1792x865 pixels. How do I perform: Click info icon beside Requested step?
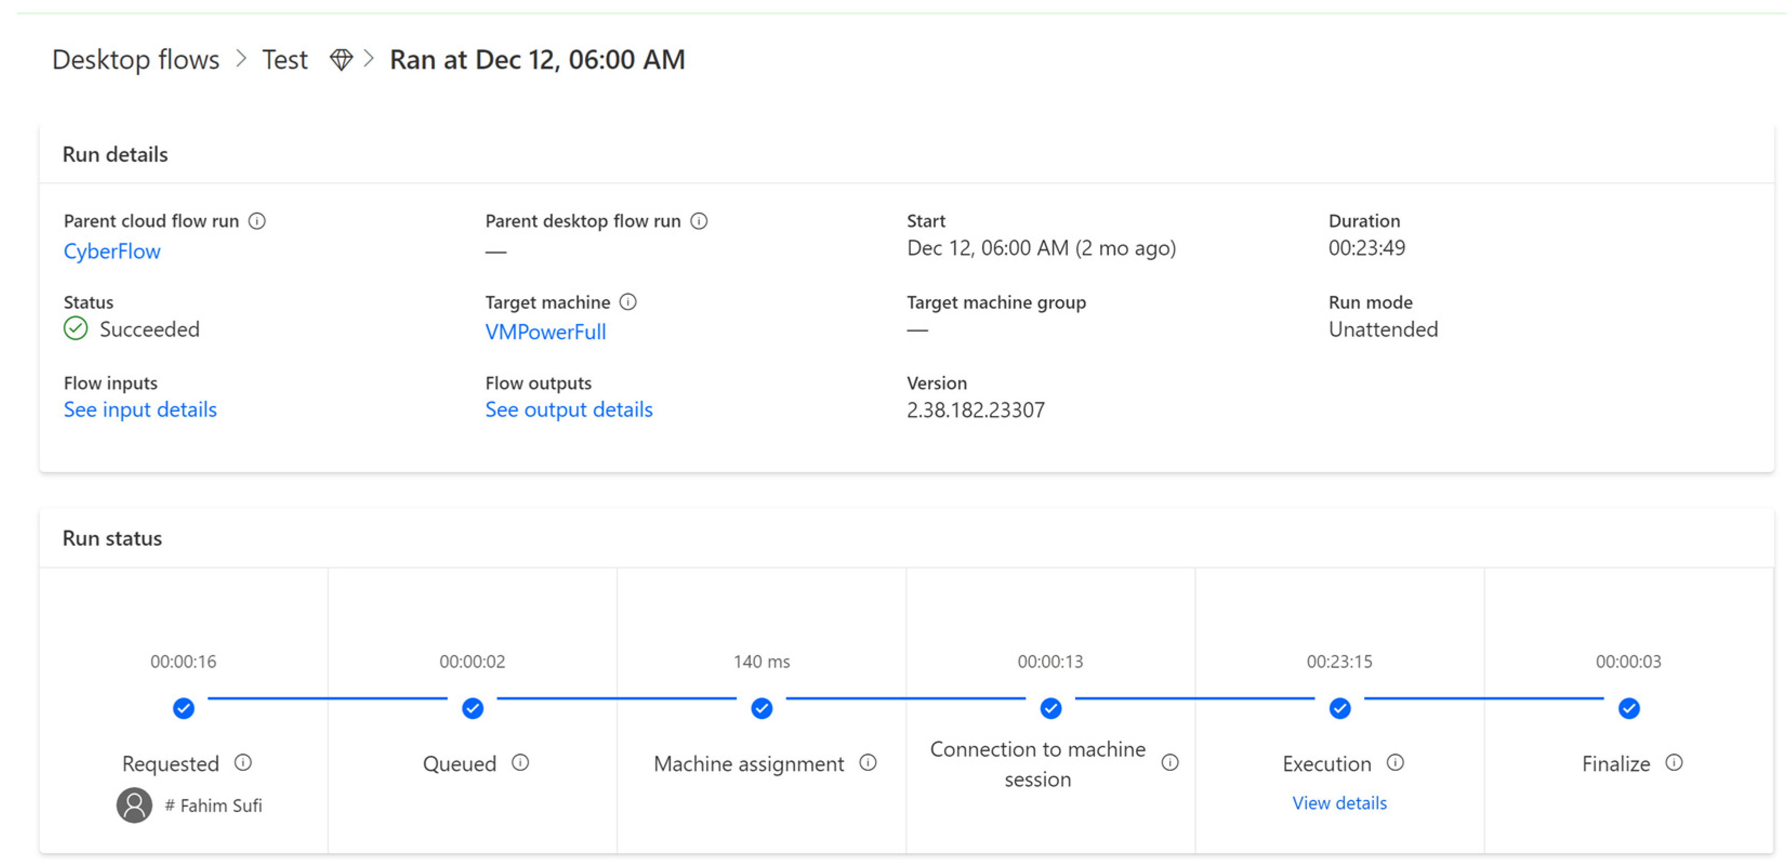coord(243,762)
